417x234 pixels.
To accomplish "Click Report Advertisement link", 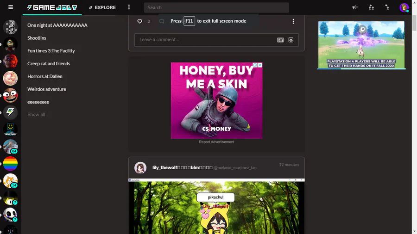I will point(216,142).
